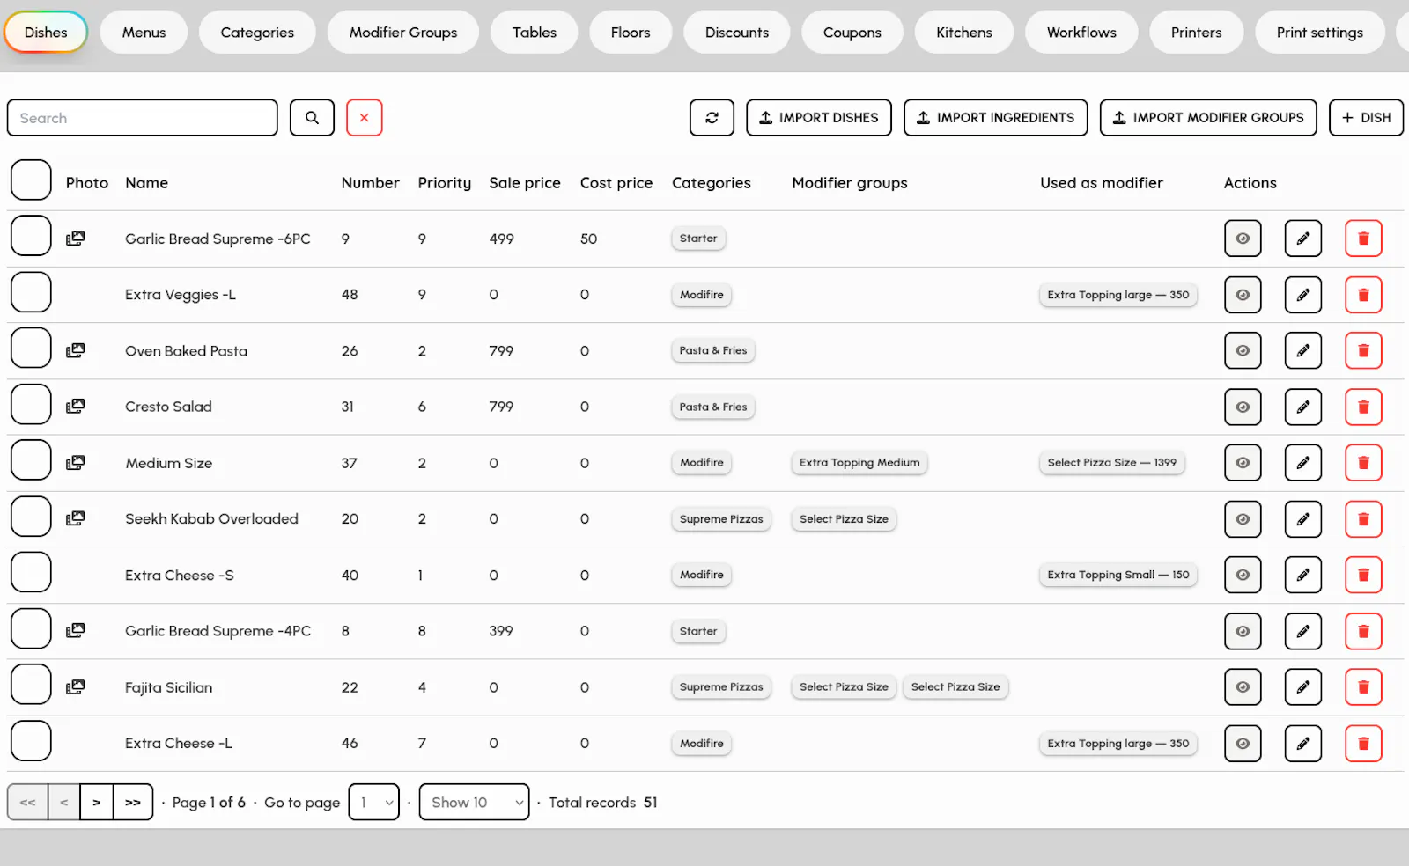The height and width of the screenshot is (866, 1409).
Task: Edit Extra Cheese -L dish
Action: click(x=1303, y=744)
